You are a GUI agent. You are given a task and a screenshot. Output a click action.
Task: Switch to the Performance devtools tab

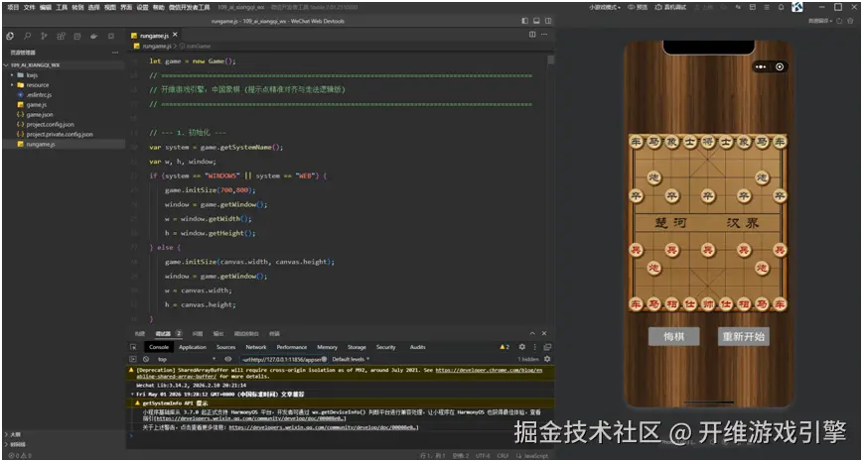pyautogui.click(x=292, y=347)
